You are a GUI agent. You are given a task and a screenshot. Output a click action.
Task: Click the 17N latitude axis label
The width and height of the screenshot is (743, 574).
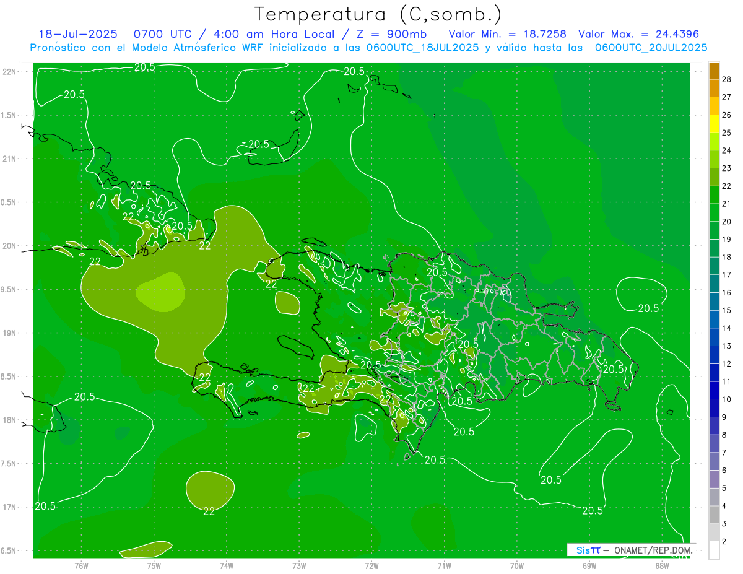(x=10, y=507)
